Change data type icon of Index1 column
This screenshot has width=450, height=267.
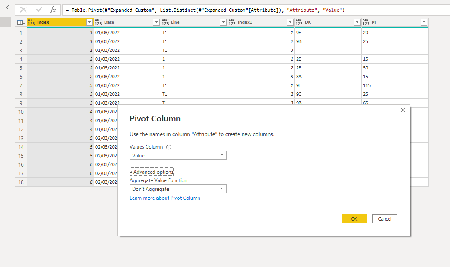coord(232,22)
